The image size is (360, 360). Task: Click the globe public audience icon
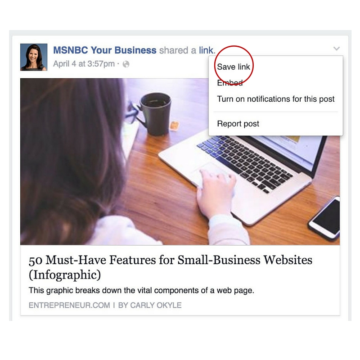pos(126,64)
